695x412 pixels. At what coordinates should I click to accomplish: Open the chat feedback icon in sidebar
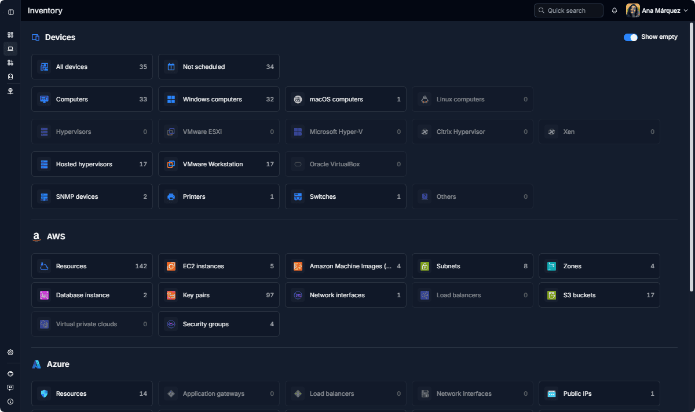click(10, 388)
